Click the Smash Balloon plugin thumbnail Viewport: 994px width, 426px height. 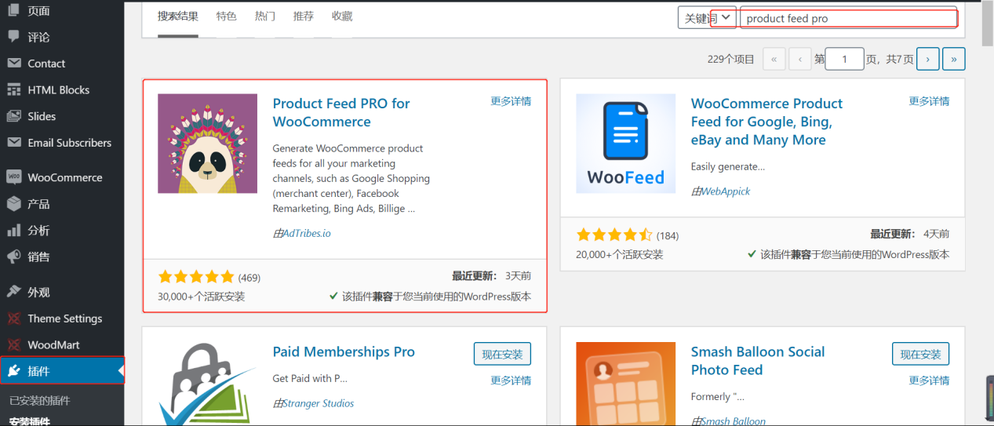coord(625,384)
